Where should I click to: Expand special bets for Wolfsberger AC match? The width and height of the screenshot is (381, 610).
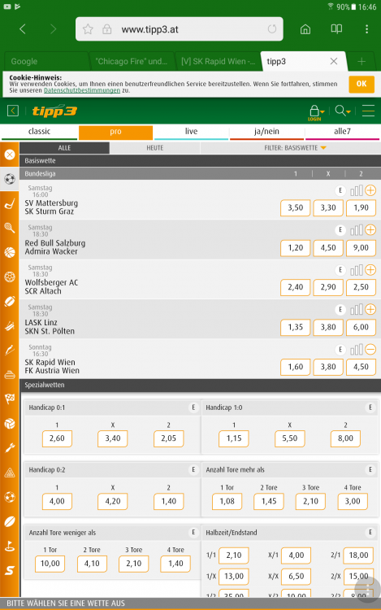370,270
